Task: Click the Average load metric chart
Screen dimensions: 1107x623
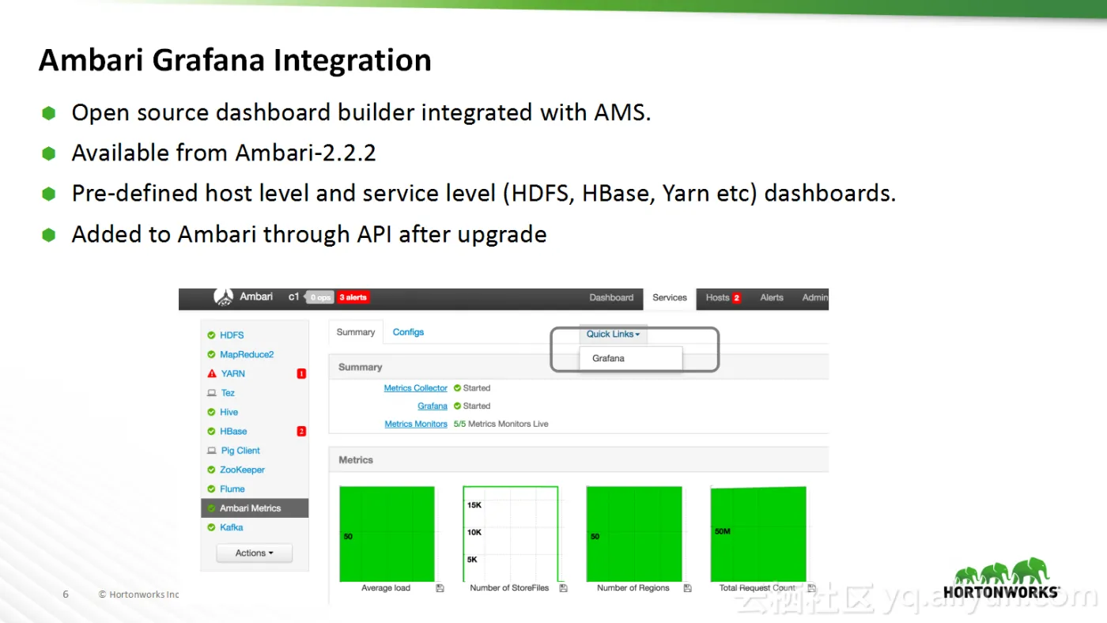Action: pyautogui.click(x=387, y=534)
